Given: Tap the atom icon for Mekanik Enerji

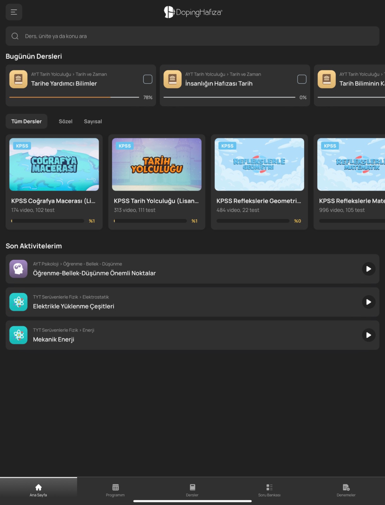Looking at the screenshot, I should pos(18,335).
